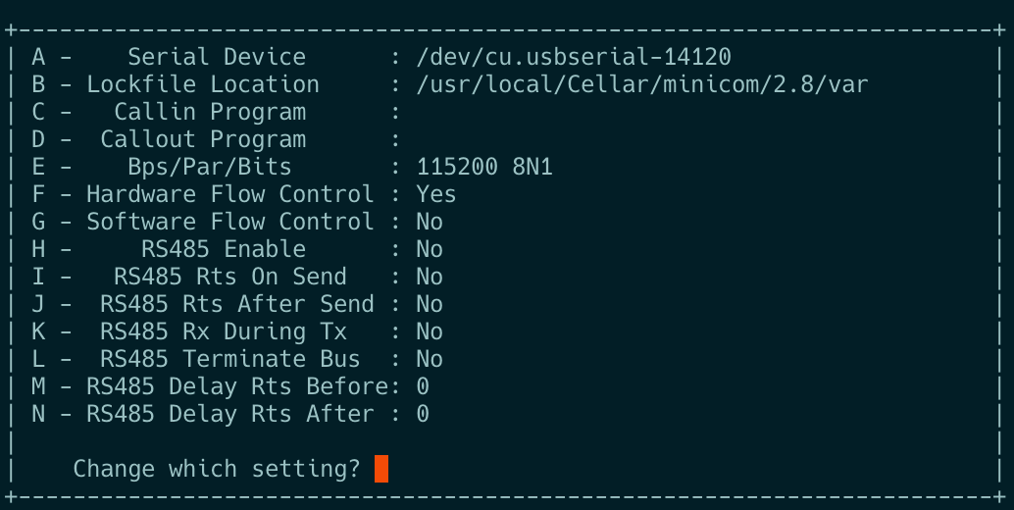Toggle Hardware Flow Control Yes value
The width and height of the screenshot is (1014, 510).
(x=435, y=194)
